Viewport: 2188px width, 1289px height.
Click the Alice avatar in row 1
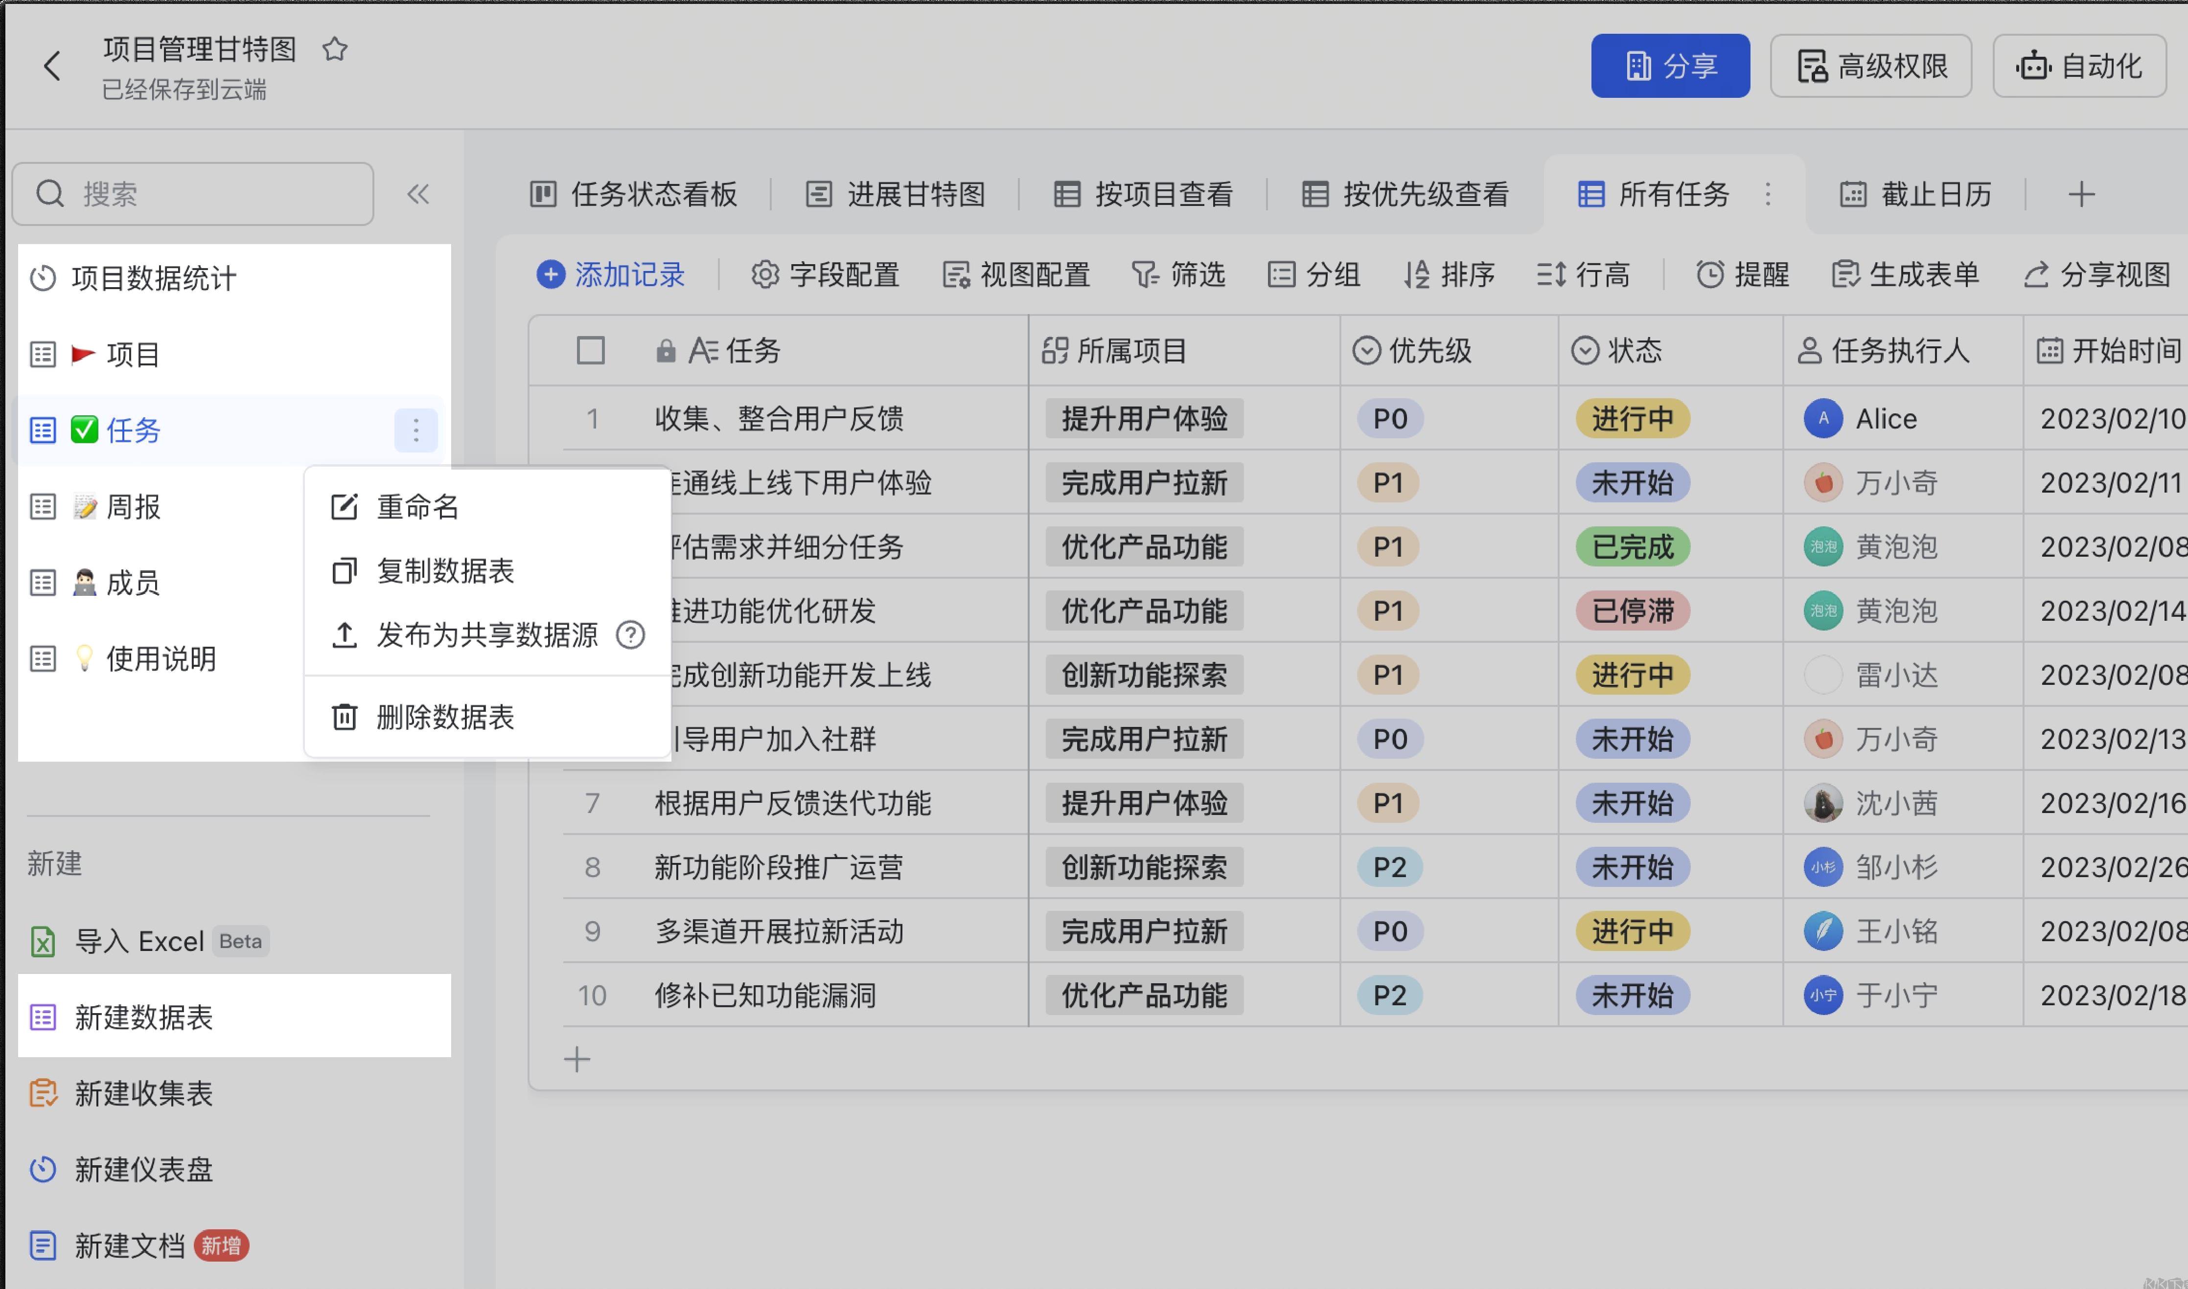tap(1823, 419)
